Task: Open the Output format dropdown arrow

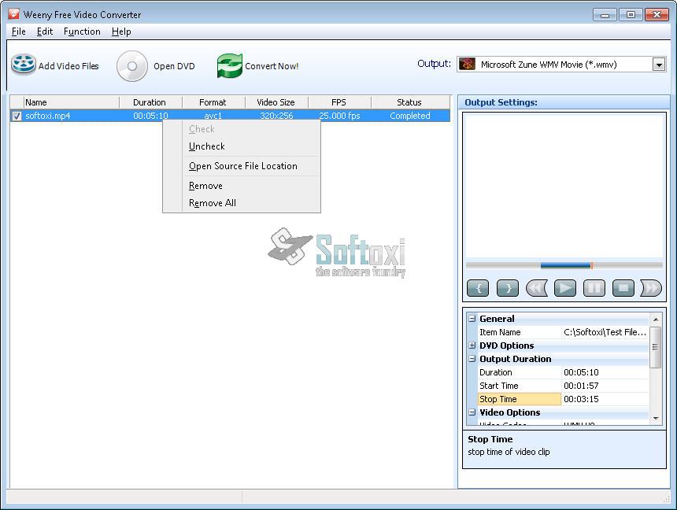Action: pos(659,65)
